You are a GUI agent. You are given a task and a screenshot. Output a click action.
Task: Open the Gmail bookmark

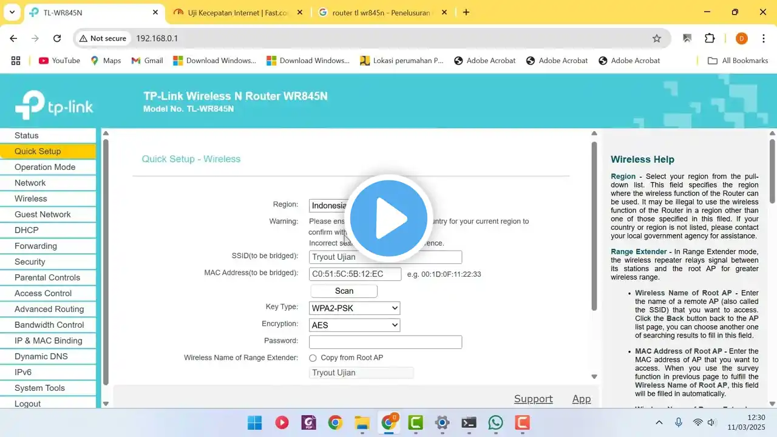(147, 61)
